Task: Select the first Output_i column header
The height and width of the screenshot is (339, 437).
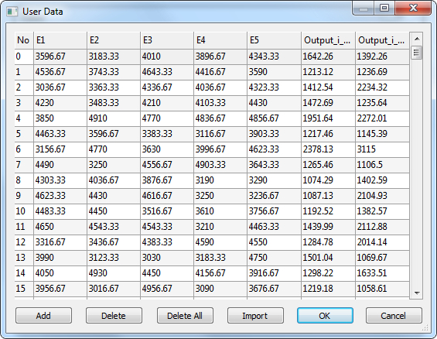Action: click(x=328, y=40)
